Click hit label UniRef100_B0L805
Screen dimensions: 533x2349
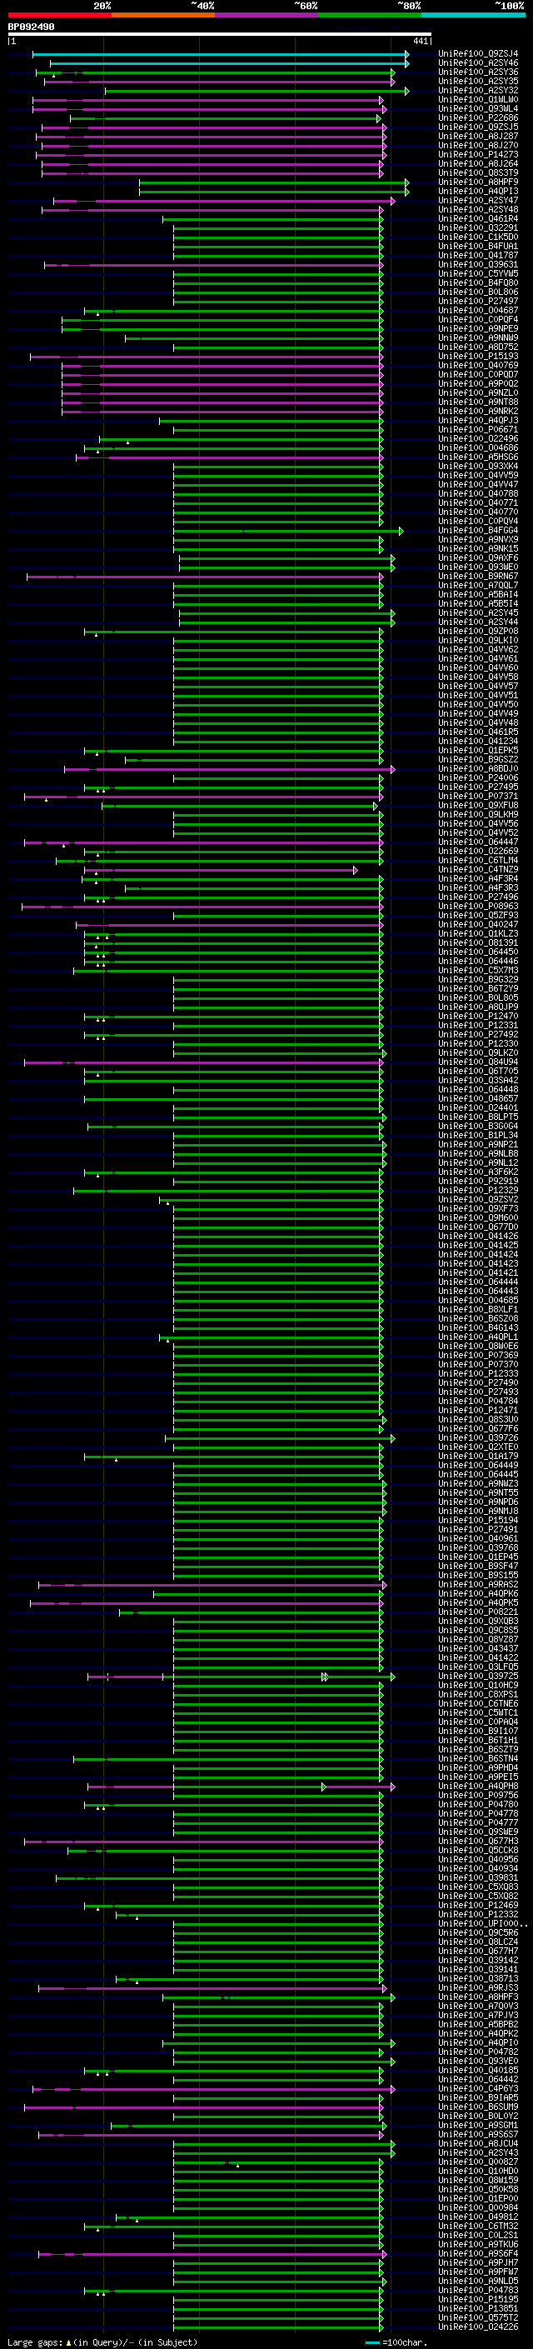click(478, 997)
